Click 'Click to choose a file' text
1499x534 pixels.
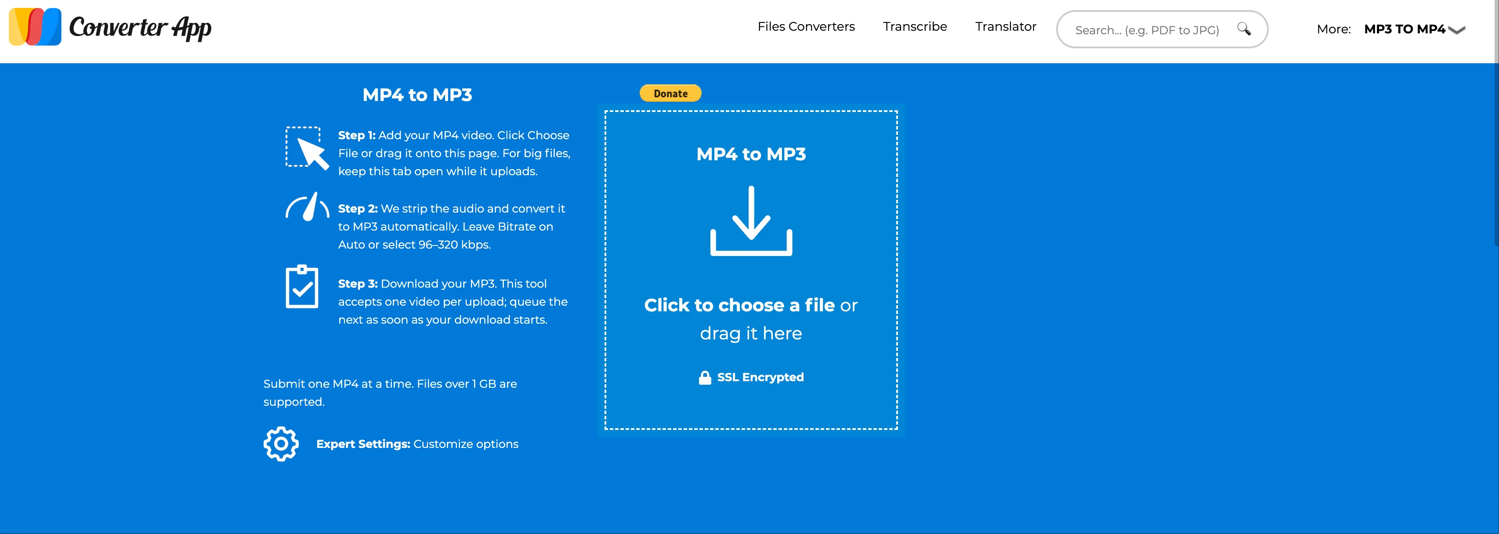pos(739,305)
